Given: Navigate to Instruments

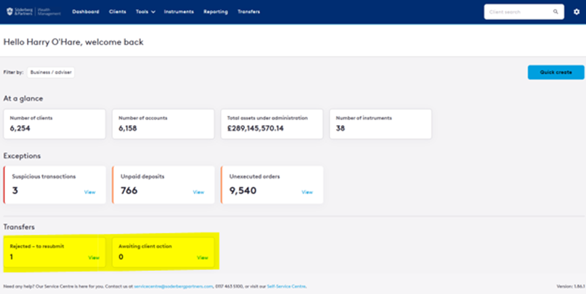Looking at the screenshot, I should pos(179,12).
